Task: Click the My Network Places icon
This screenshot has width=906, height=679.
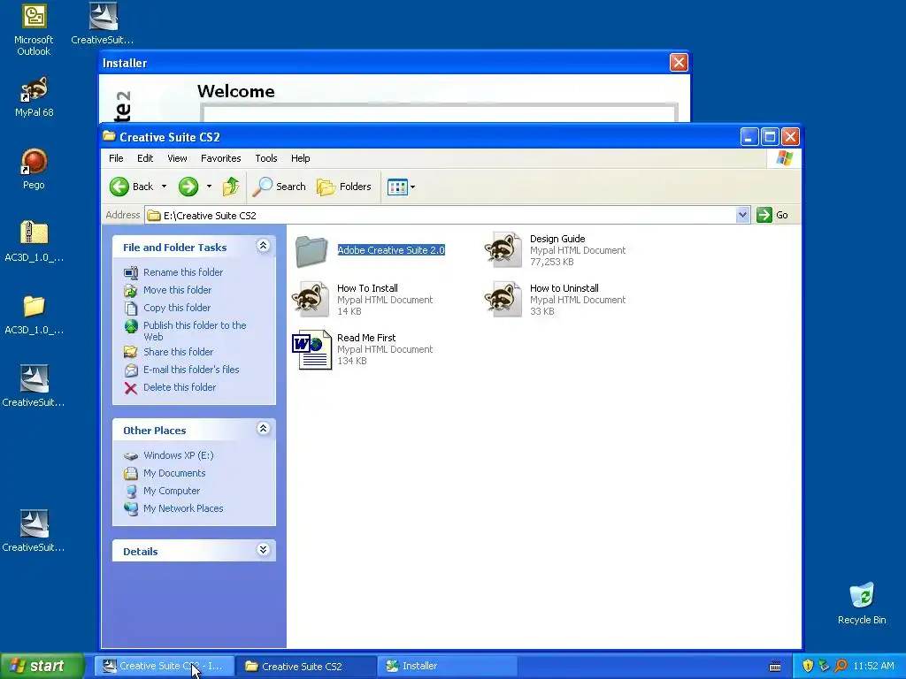Action: [x=131, y=508]
